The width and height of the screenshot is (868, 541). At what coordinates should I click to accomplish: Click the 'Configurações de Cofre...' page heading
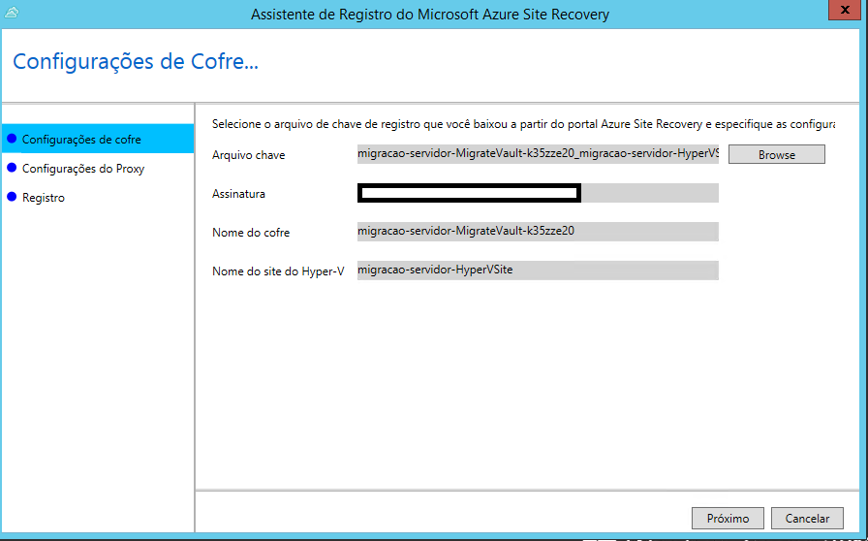(136, 63)
